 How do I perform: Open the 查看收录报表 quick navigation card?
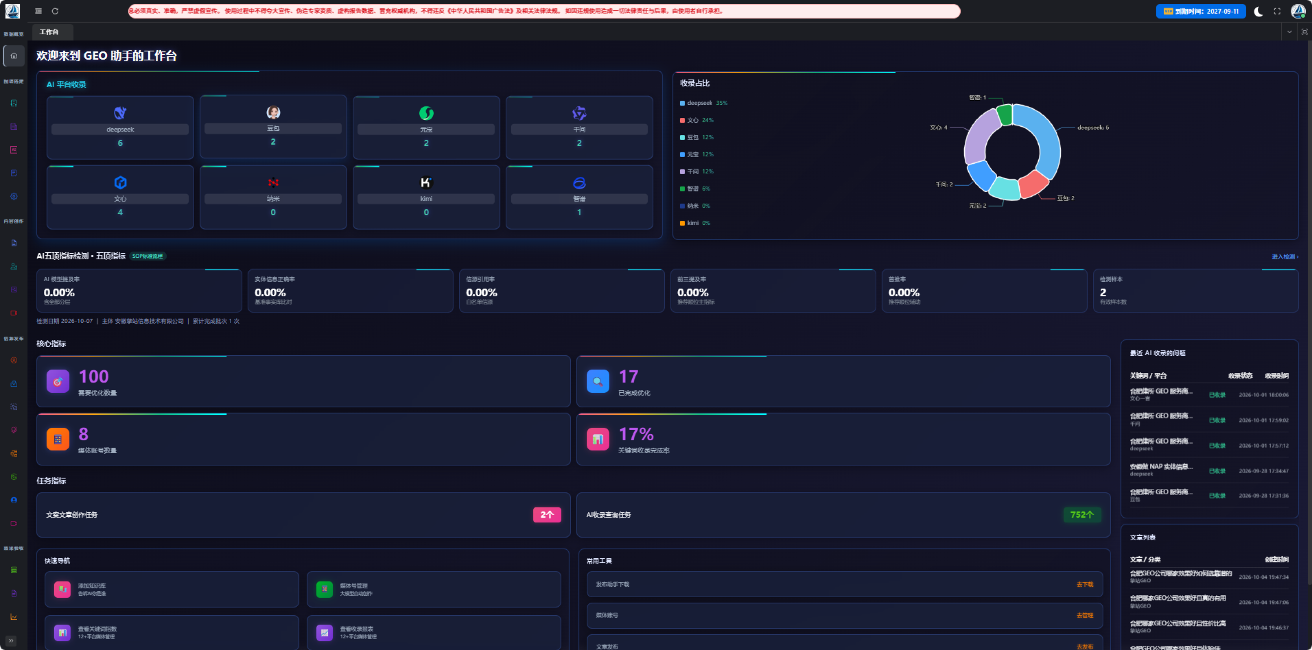pyautogui.click(x=434, y=632)
